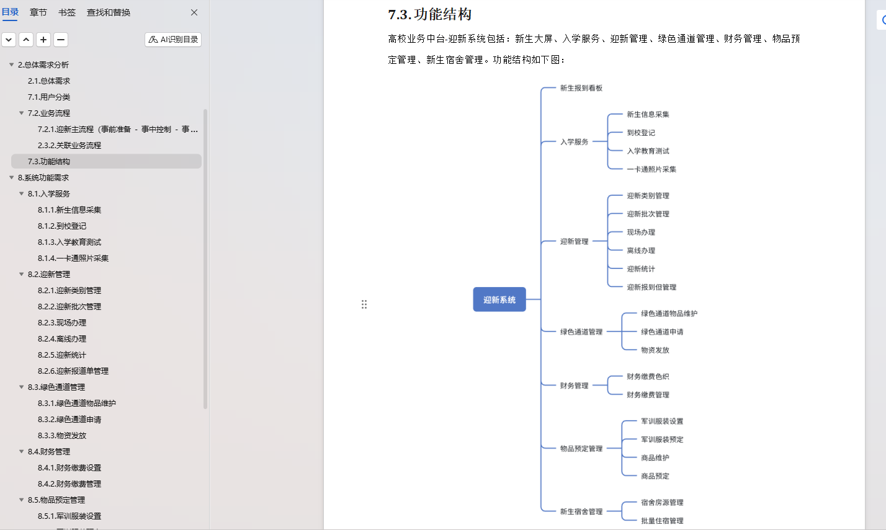
Task: Switch to the 章节 tab
Action: tap(38, 12)
